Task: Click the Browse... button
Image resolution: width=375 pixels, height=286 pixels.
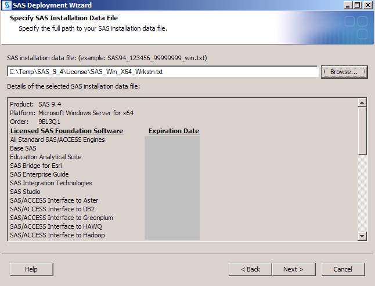Action: pyautogui.click(x=344, y=72)
